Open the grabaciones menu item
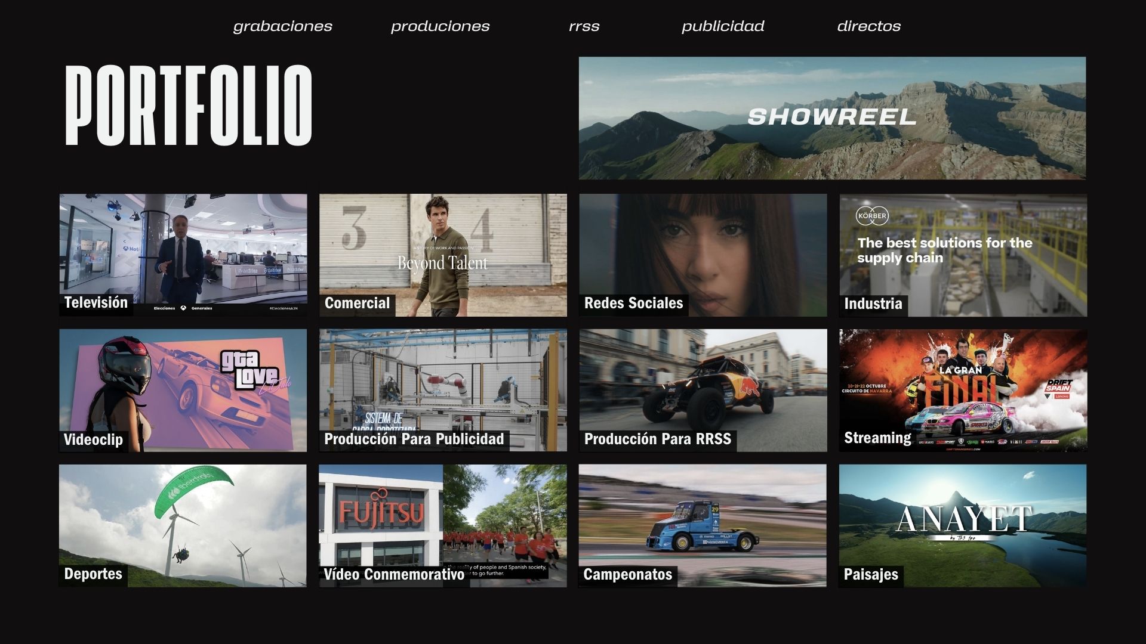Screen dimensions: 1146x644 283,26
